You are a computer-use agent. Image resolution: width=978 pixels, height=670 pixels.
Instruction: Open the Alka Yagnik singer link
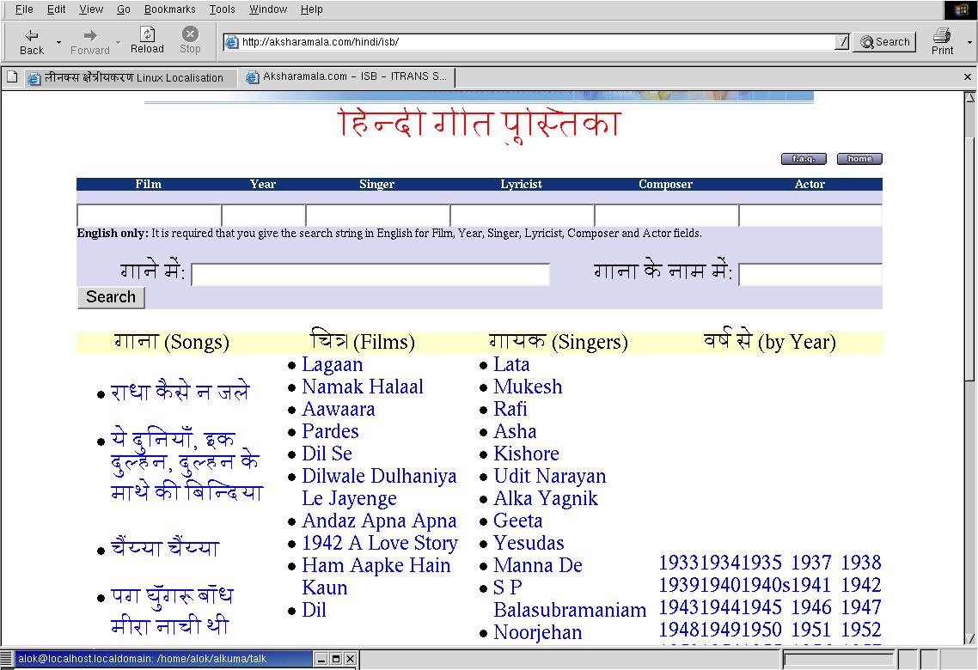tap(545, 498)
